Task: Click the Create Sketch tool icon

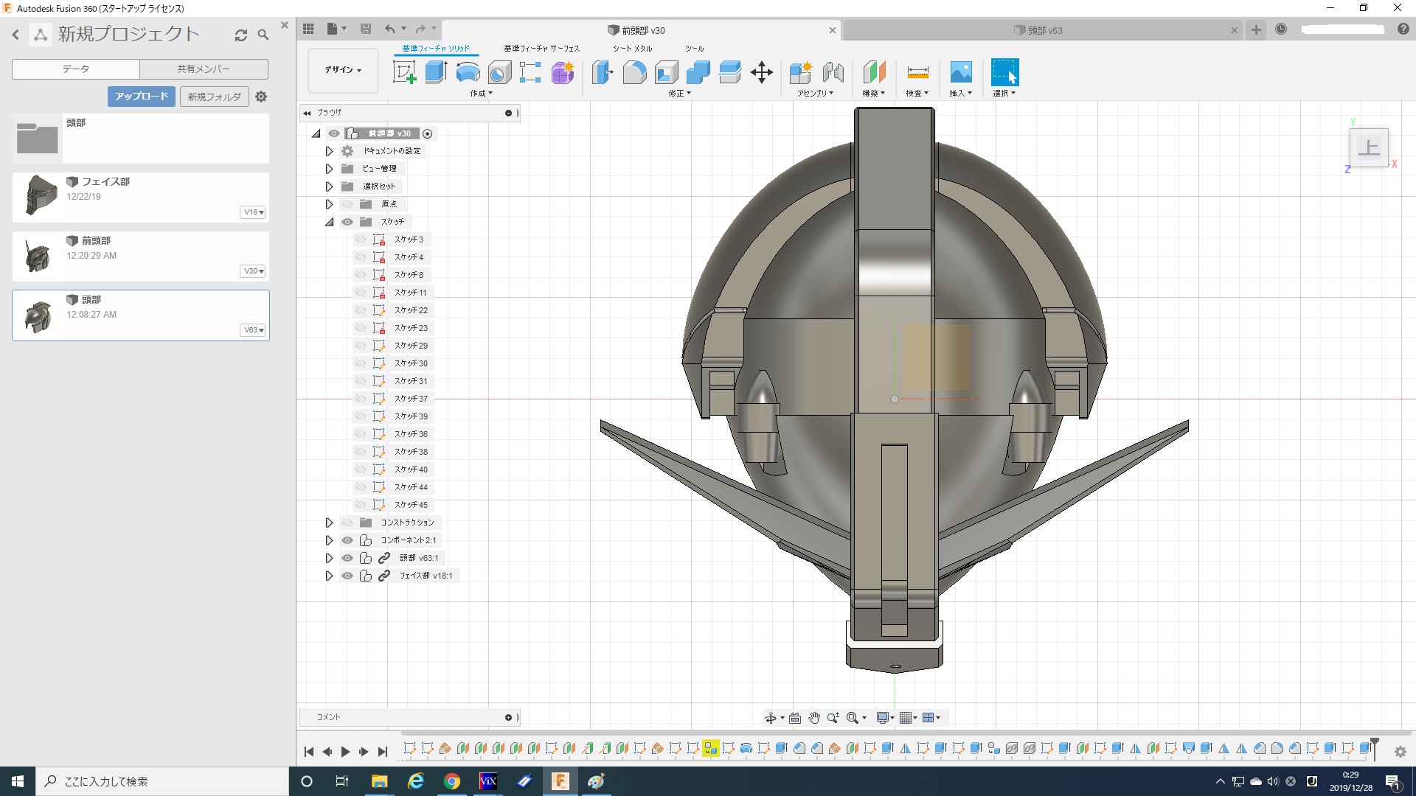Action: tap(404, 72)
